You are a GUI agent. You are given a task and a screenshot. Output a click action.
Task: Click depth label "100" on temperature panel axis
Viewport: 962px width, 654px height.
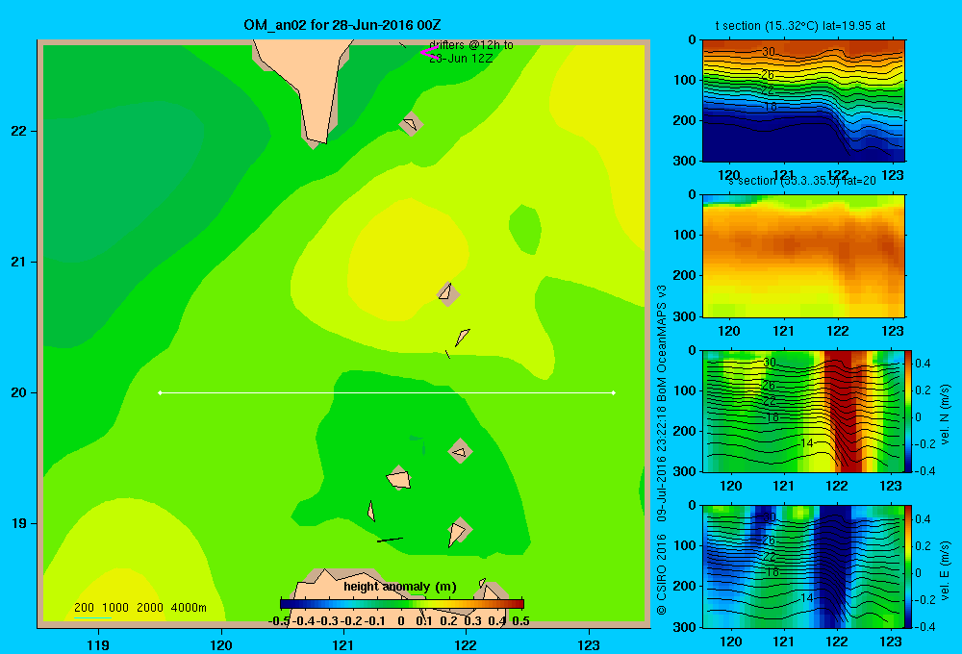coord(684,80)
